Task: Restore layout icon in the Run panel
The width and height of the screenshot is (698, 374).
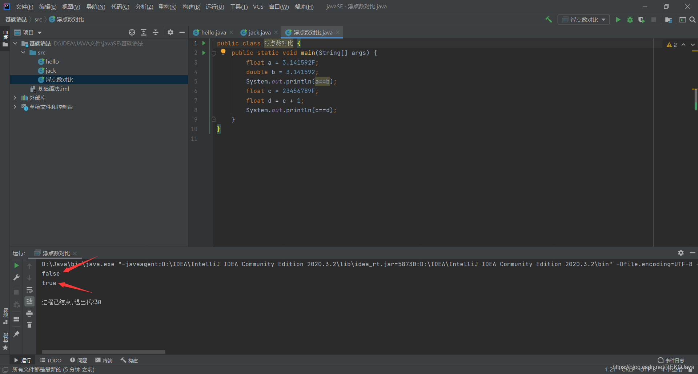Action: coord(16,319)
